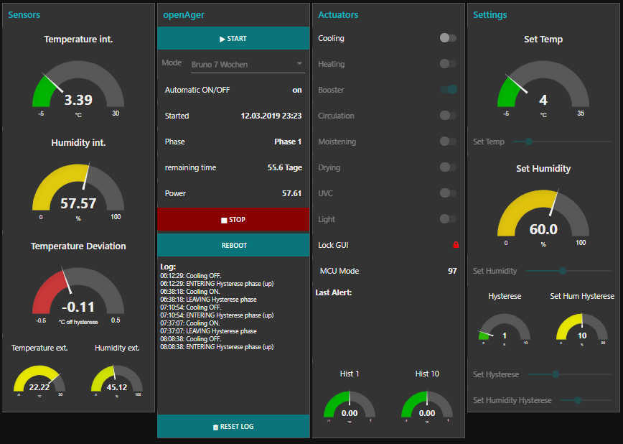Click the red STOP button

coord(233,220)
